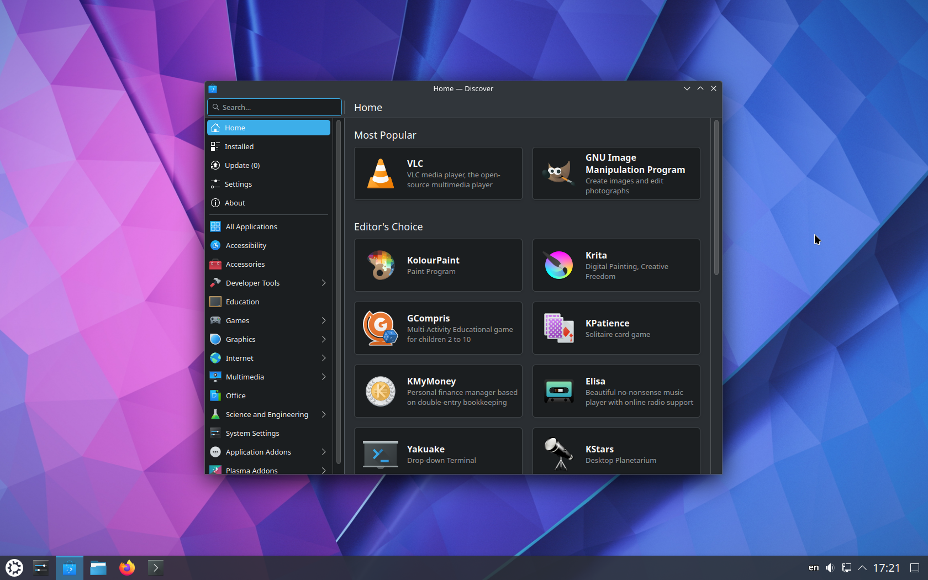Image resolution: width=928 pixels, height=580 pixels.
Task: Expand the Multimedia category chevron
Action: click(x=324, y=377)
